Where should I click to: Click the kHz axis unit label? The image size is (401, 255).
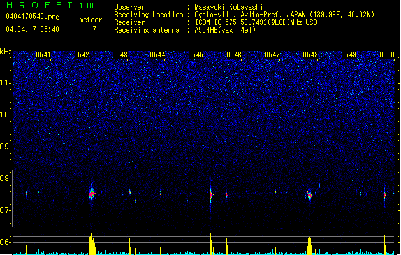[6, 52]
